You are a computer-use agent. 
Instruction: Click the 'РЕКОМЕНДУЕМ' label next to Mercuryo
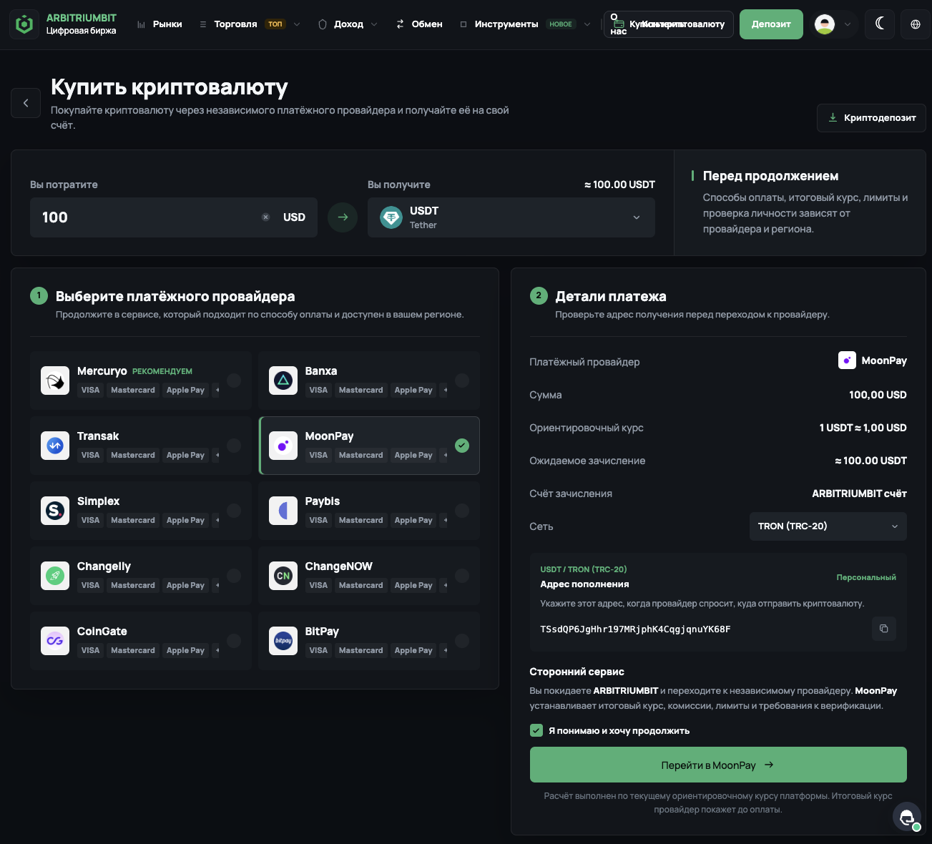(162, 371)
